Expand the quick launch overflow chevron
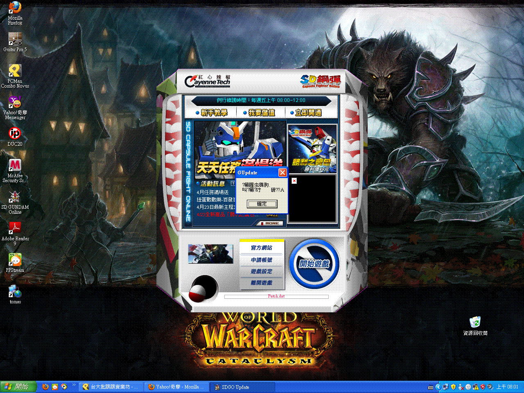 (x=74, y=385)
